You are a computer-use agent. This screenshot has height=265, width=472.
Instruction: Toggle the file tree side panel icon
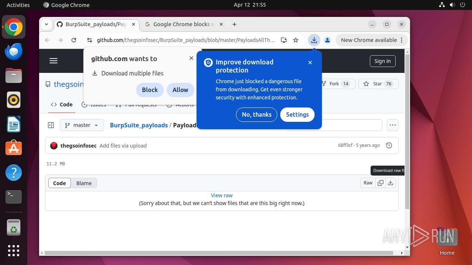click(x=51, y=125)
